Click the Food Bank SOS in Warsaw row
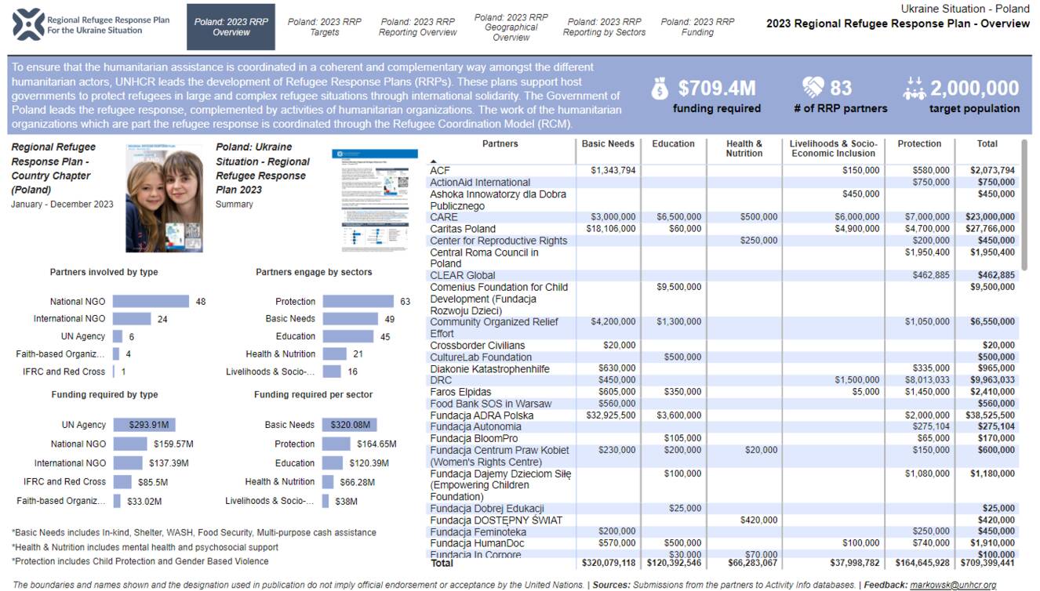 point(490,404)
